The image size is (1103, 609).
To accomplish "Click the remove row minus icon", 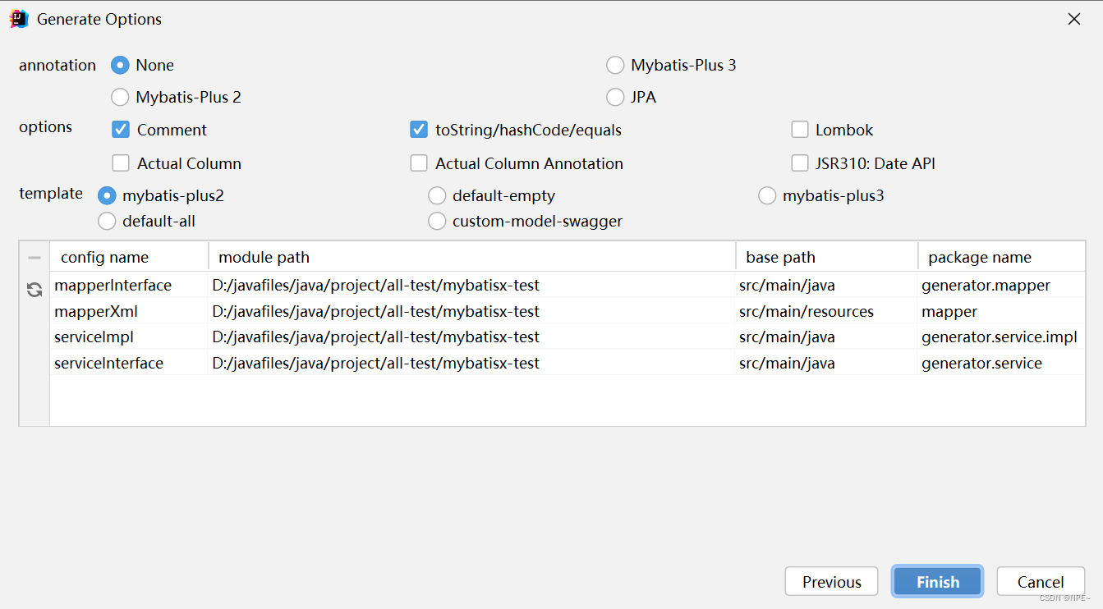I will (34, 258).
